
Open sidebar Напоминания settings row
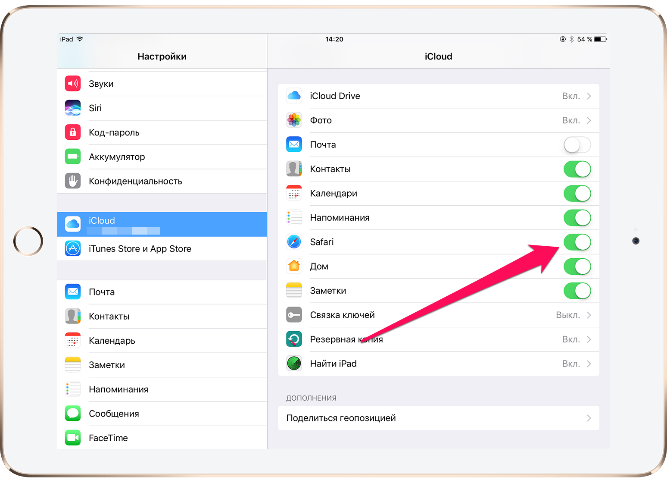pyautogui.click(x=162, y=389)
